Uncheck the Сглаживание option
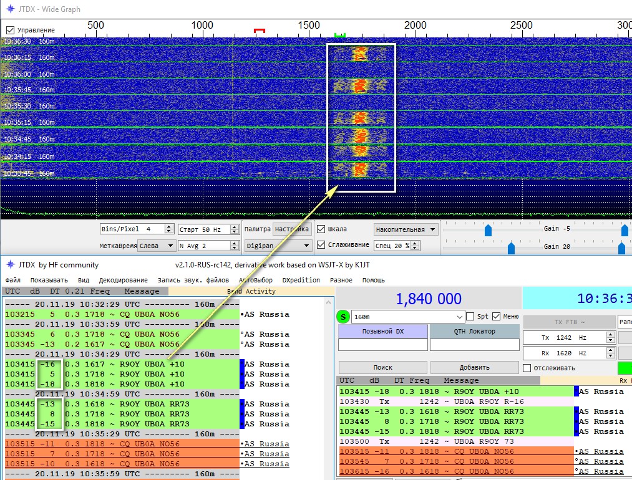Screen dimensions: 632x480 [321, 245]
